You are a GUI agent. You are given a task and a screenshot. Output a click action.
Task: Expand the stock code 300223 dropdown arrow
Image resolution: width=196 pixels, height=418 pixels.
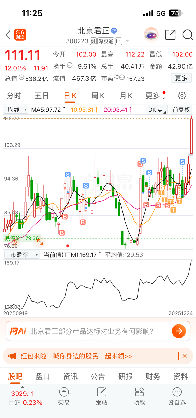click(127, 41)
